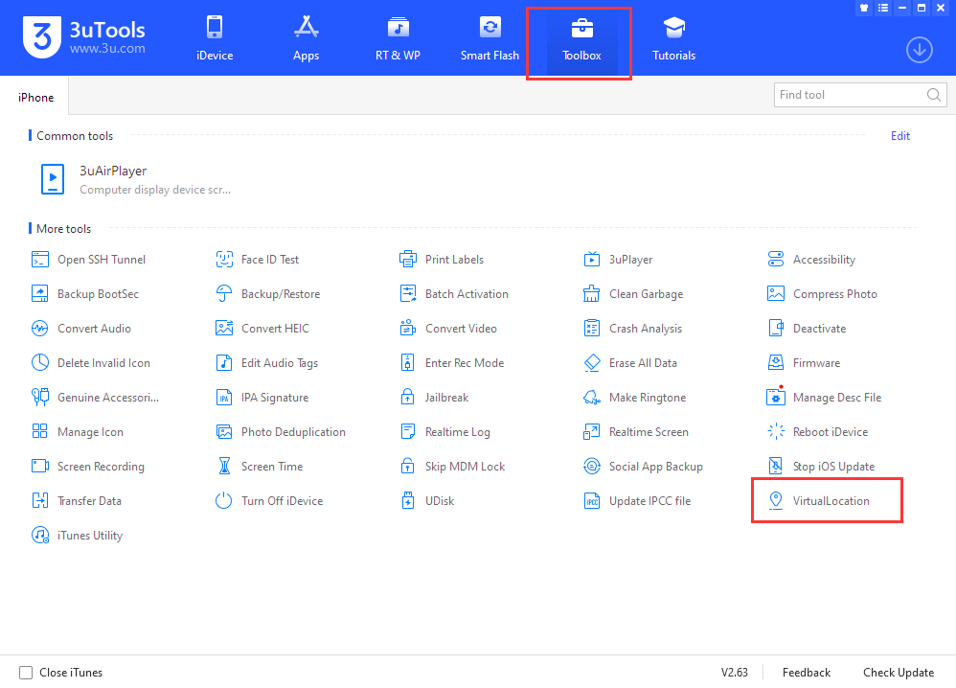This screenshot has width=956, height=688.
Task: Open the VirtualLocation tool
Action: click(x=831, y=501)
